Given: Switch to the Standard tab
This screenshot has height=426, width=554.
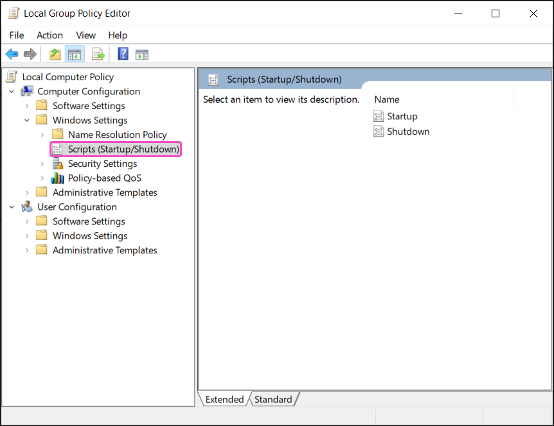Looking at the screenshot, I should [x=274, y=399].
